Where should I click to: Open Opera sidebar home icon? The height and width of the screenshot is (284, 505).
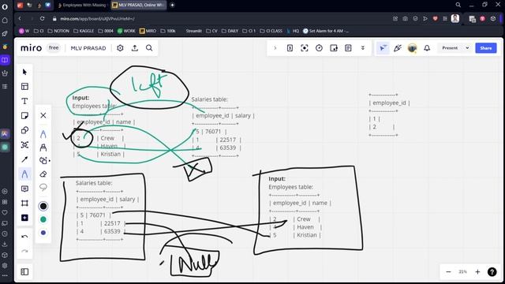click(5, 21)
